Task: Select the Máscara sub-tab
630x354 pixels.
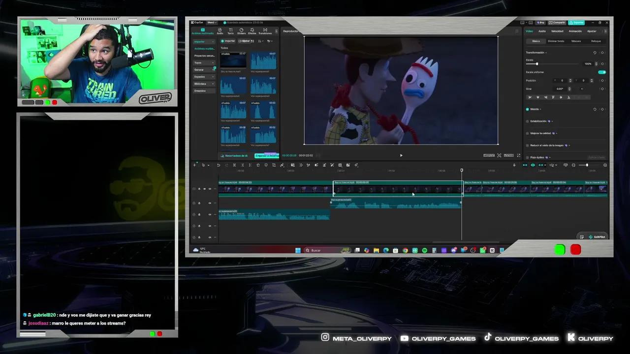Action: 576,41
